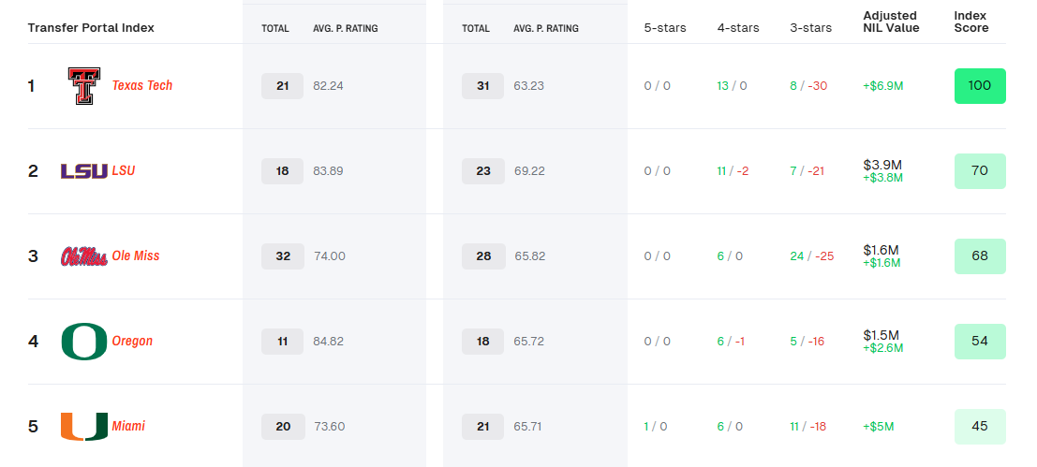Click the 3-stars column header
Screen dimensions: 1037x467
click(x=811, y=28)
